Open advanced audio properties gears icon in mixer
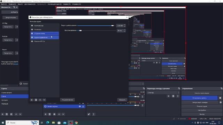The height and width of the screenshot is (125, 223). tap(89, 114)
